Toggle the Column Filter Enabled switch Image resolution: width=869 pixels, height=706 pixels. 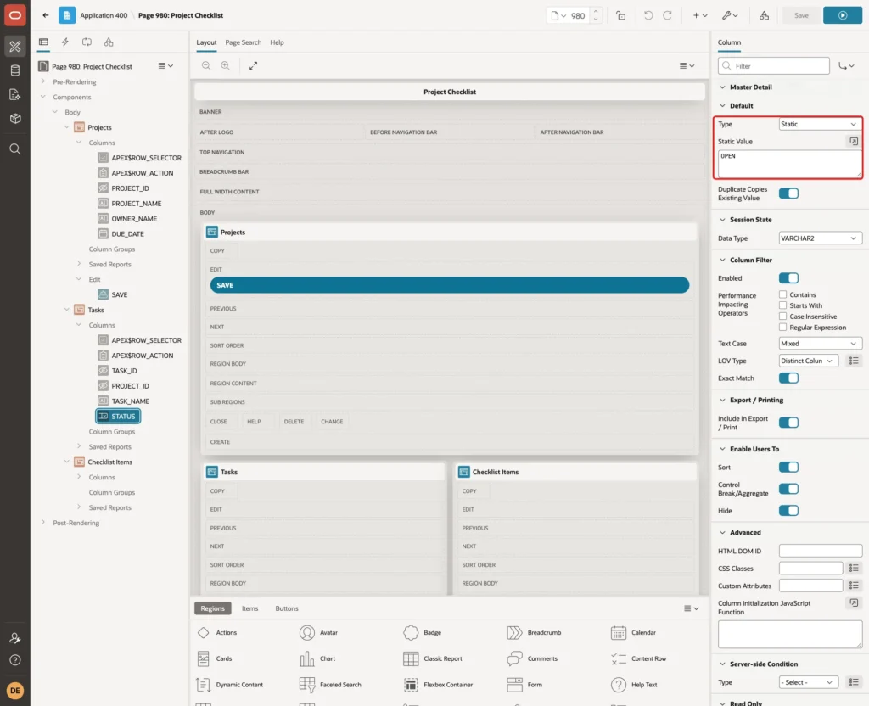[788, 278]
